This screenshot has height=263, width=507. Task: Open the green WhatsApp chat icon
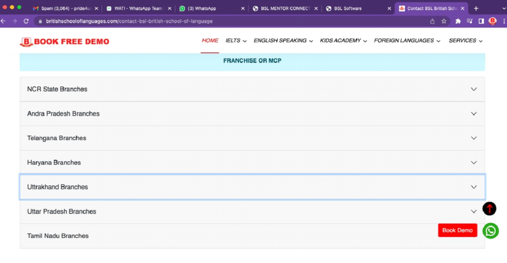click(490, 231)
